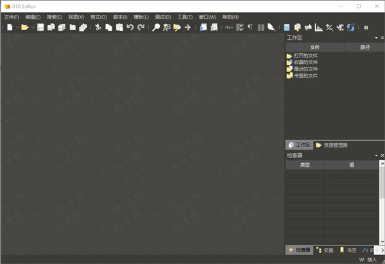The width and height of the screenshot is (385, 264).
Task: Click the highlighter pen toolbar icon
Action: pos(271,27)
